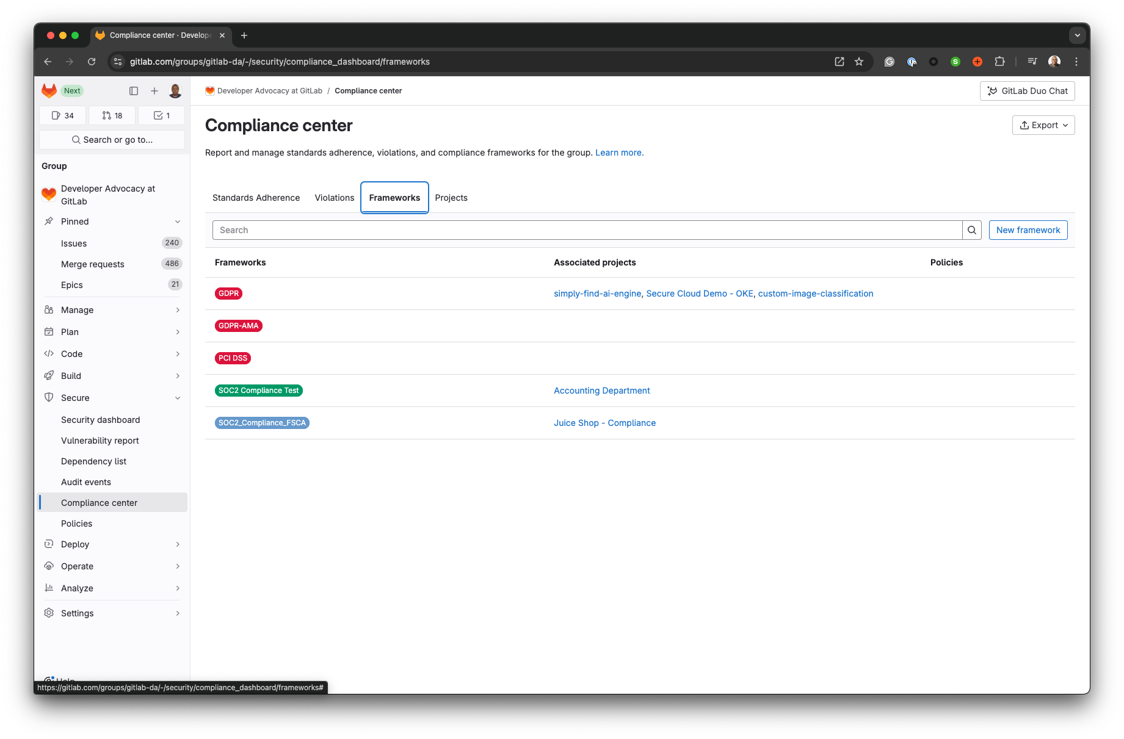This screenshot has width=1124, height=739.
Task: Click the site information icon in address bar
Action: (118, 62)
